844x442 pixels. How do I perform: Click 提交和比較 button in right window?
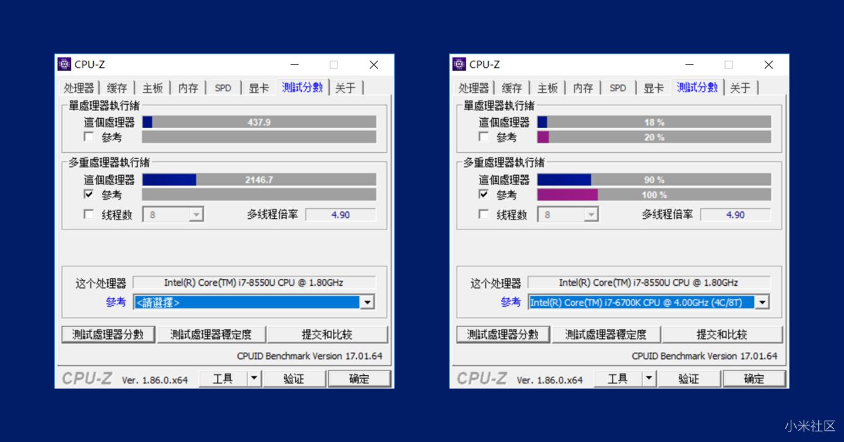722,334
